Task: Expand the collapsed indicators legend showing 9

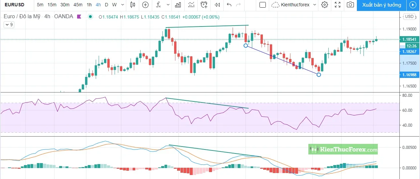Action: [x=9, y=25]
